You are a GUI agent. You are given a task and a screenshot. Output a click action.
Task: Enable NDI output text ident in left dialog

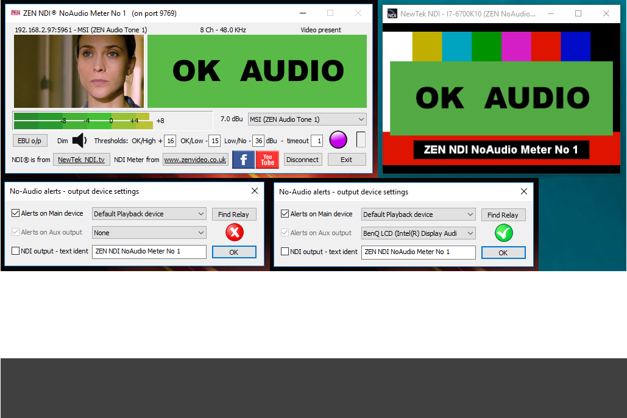pos(16,251)
